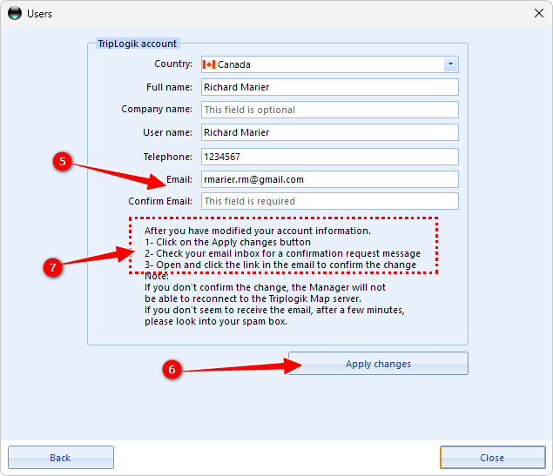Viewport: 553px width, 476px height.
Task: Click the Full name input field
Action: click(330, 87)
